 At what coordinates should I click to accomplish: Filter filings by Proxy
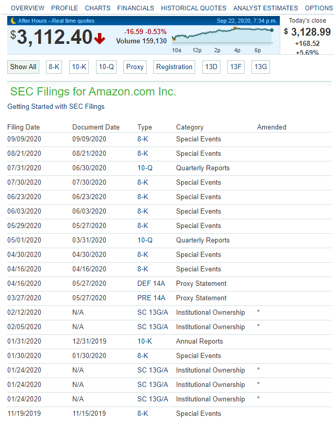pyautogui.click(x=135, y=67)
